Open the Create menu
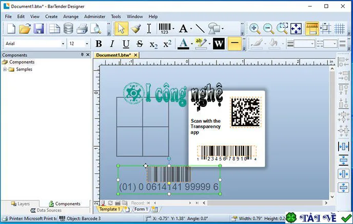Viewport: 353px width, 224px height. 51,16
